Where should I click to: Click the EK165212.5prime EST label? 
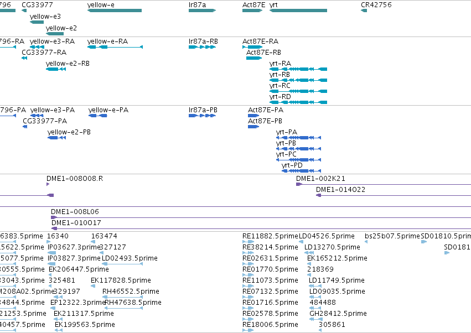(337, 258)
